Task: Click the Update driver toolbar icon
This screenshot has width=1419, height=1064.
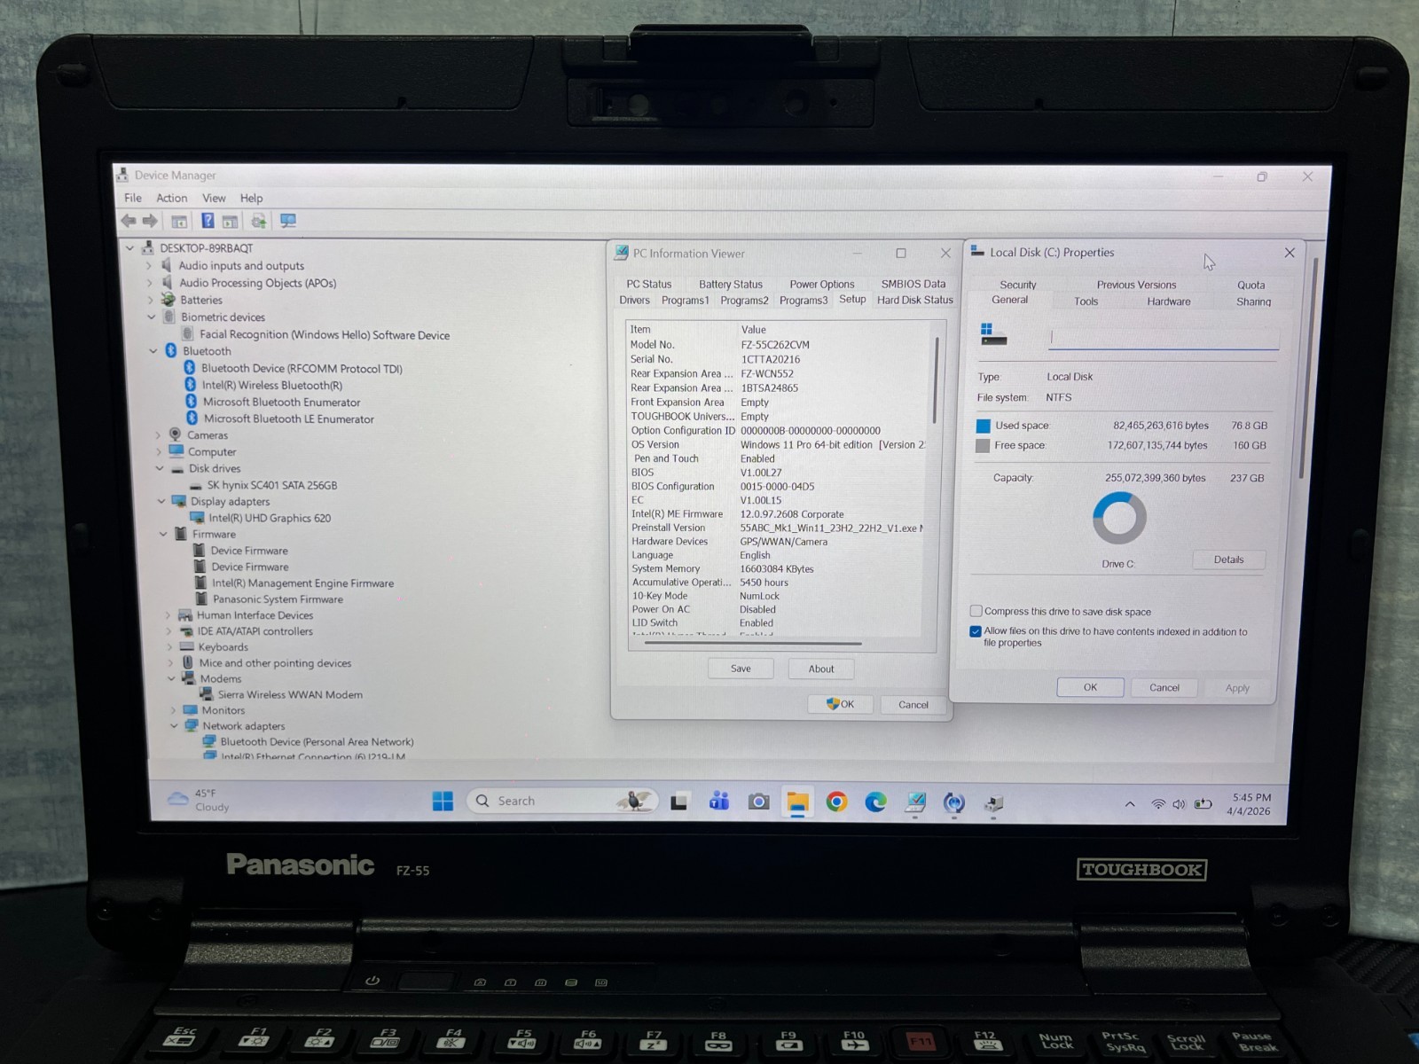Action: tap(259, 221)
